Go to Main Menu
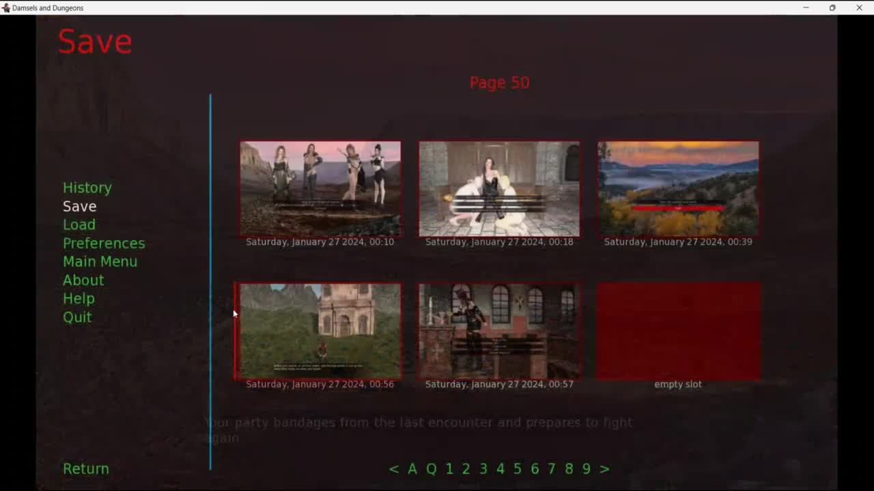The height and width of the screenshot is (491, 874). pyautogui.click(x=100, y=262)
